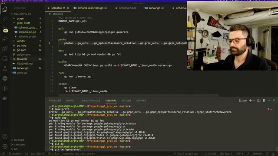Open README.md in the file tree
This screenshot has width=278, height=156.
click(24, 64)
